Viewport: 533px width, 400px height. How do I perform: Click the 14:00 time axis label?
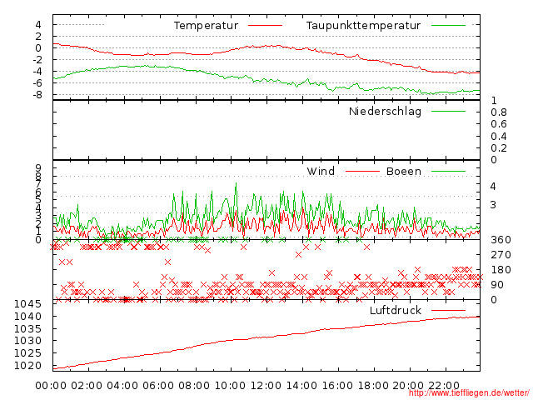[301, 386]
